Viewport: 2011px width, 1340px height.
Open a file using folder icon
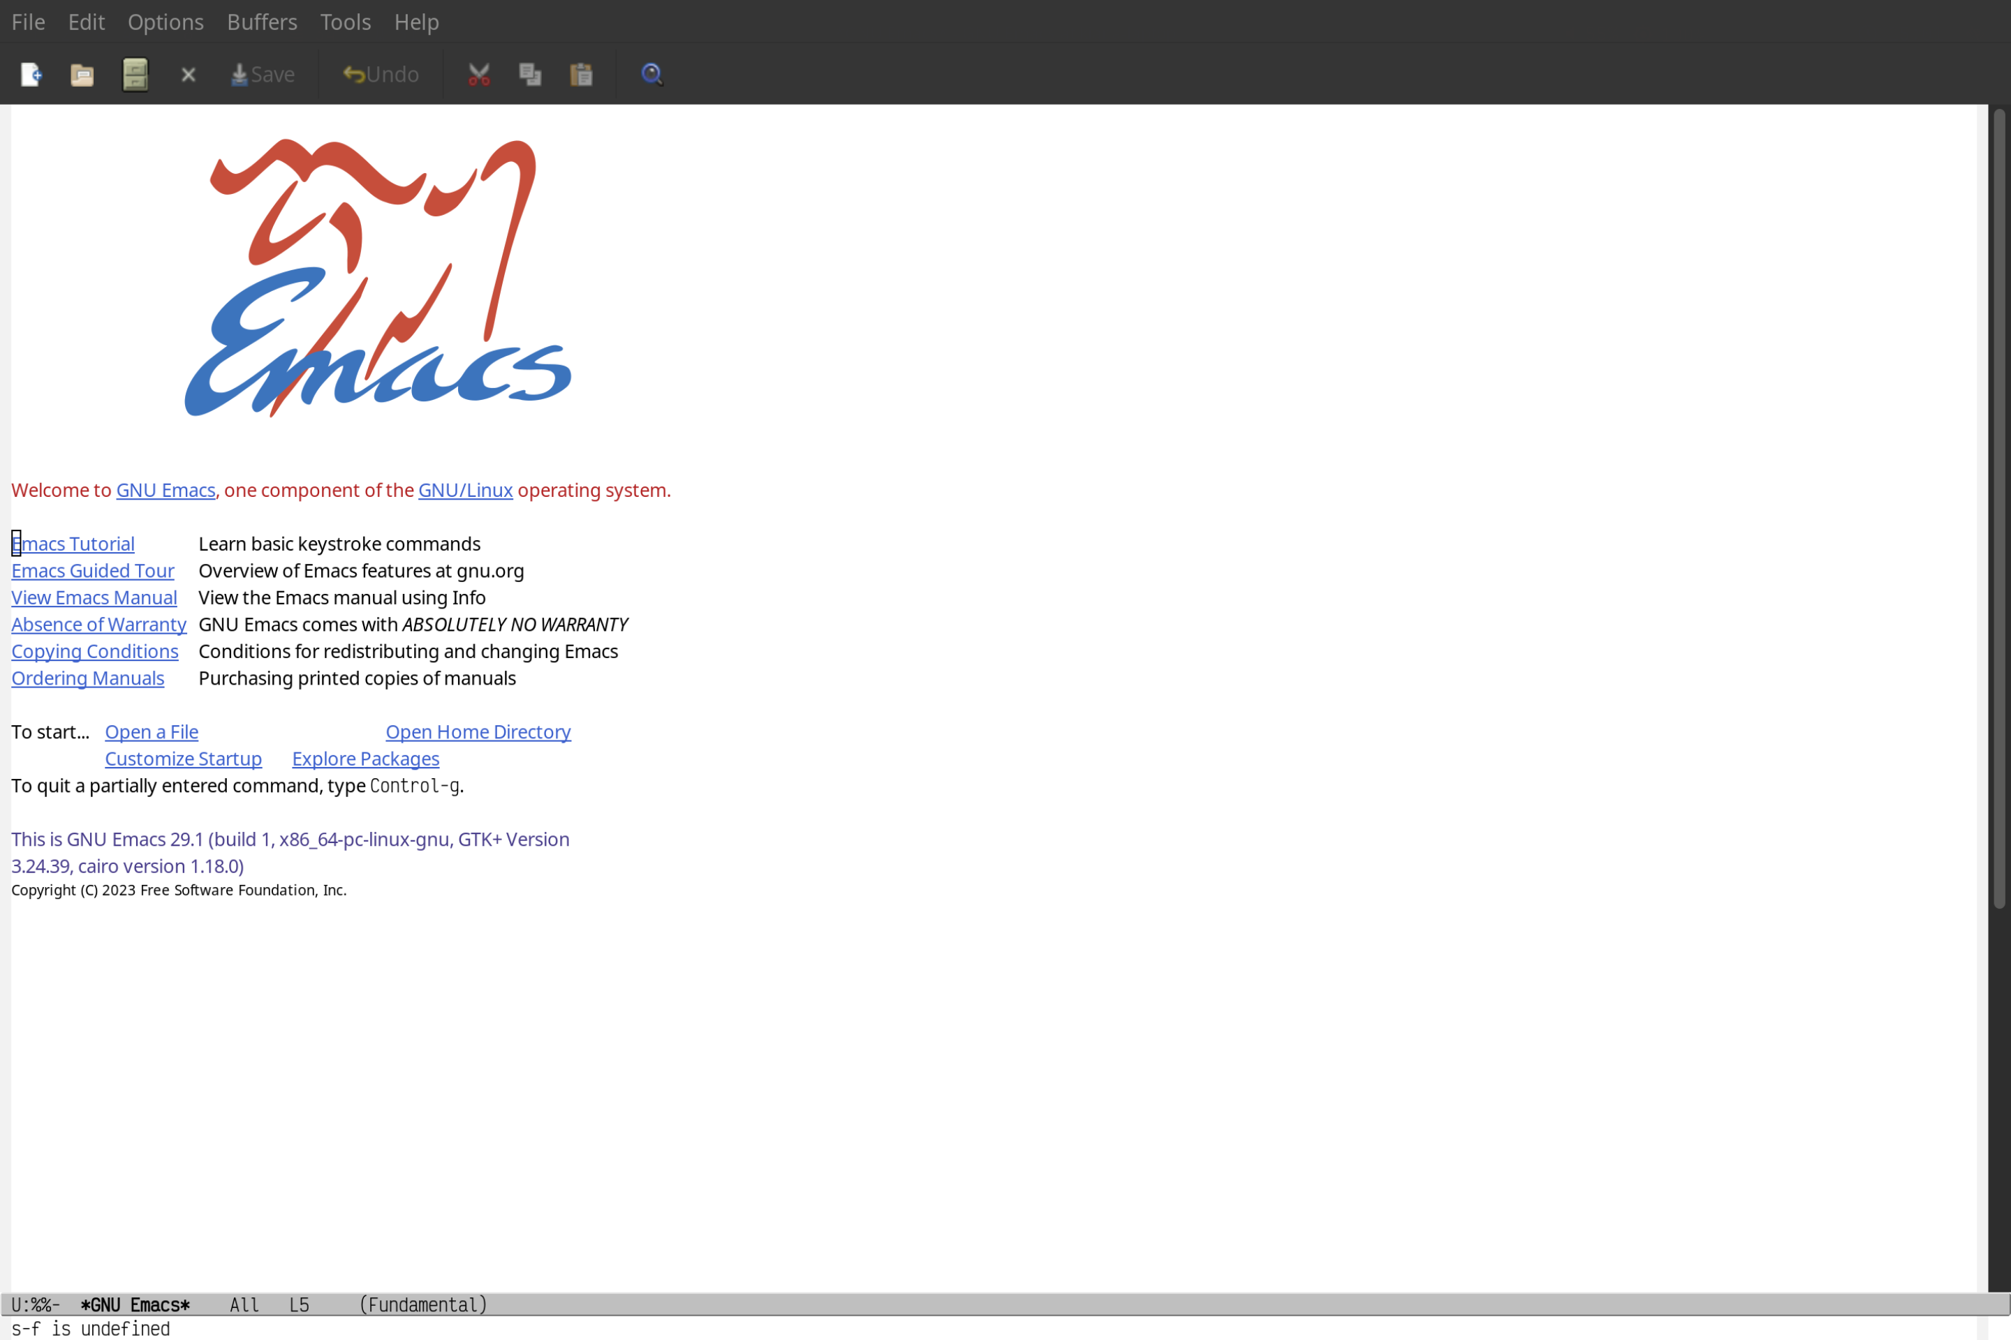pyautogui.click(x=82, y=73)
